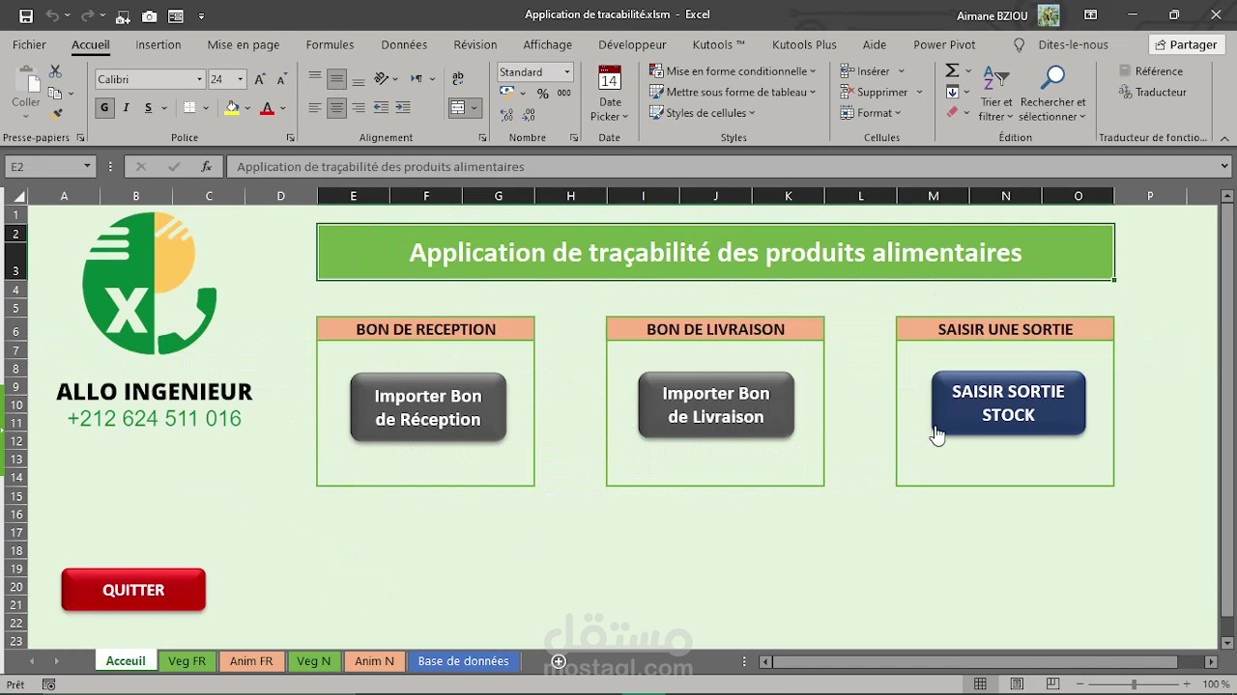Open the number format dropdown showing Standard

566,72
